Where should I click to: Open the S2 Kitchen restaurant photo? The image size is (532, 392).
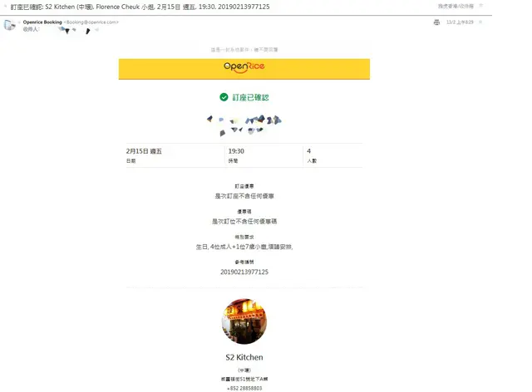pyautogui.click(x=244, y=321)
